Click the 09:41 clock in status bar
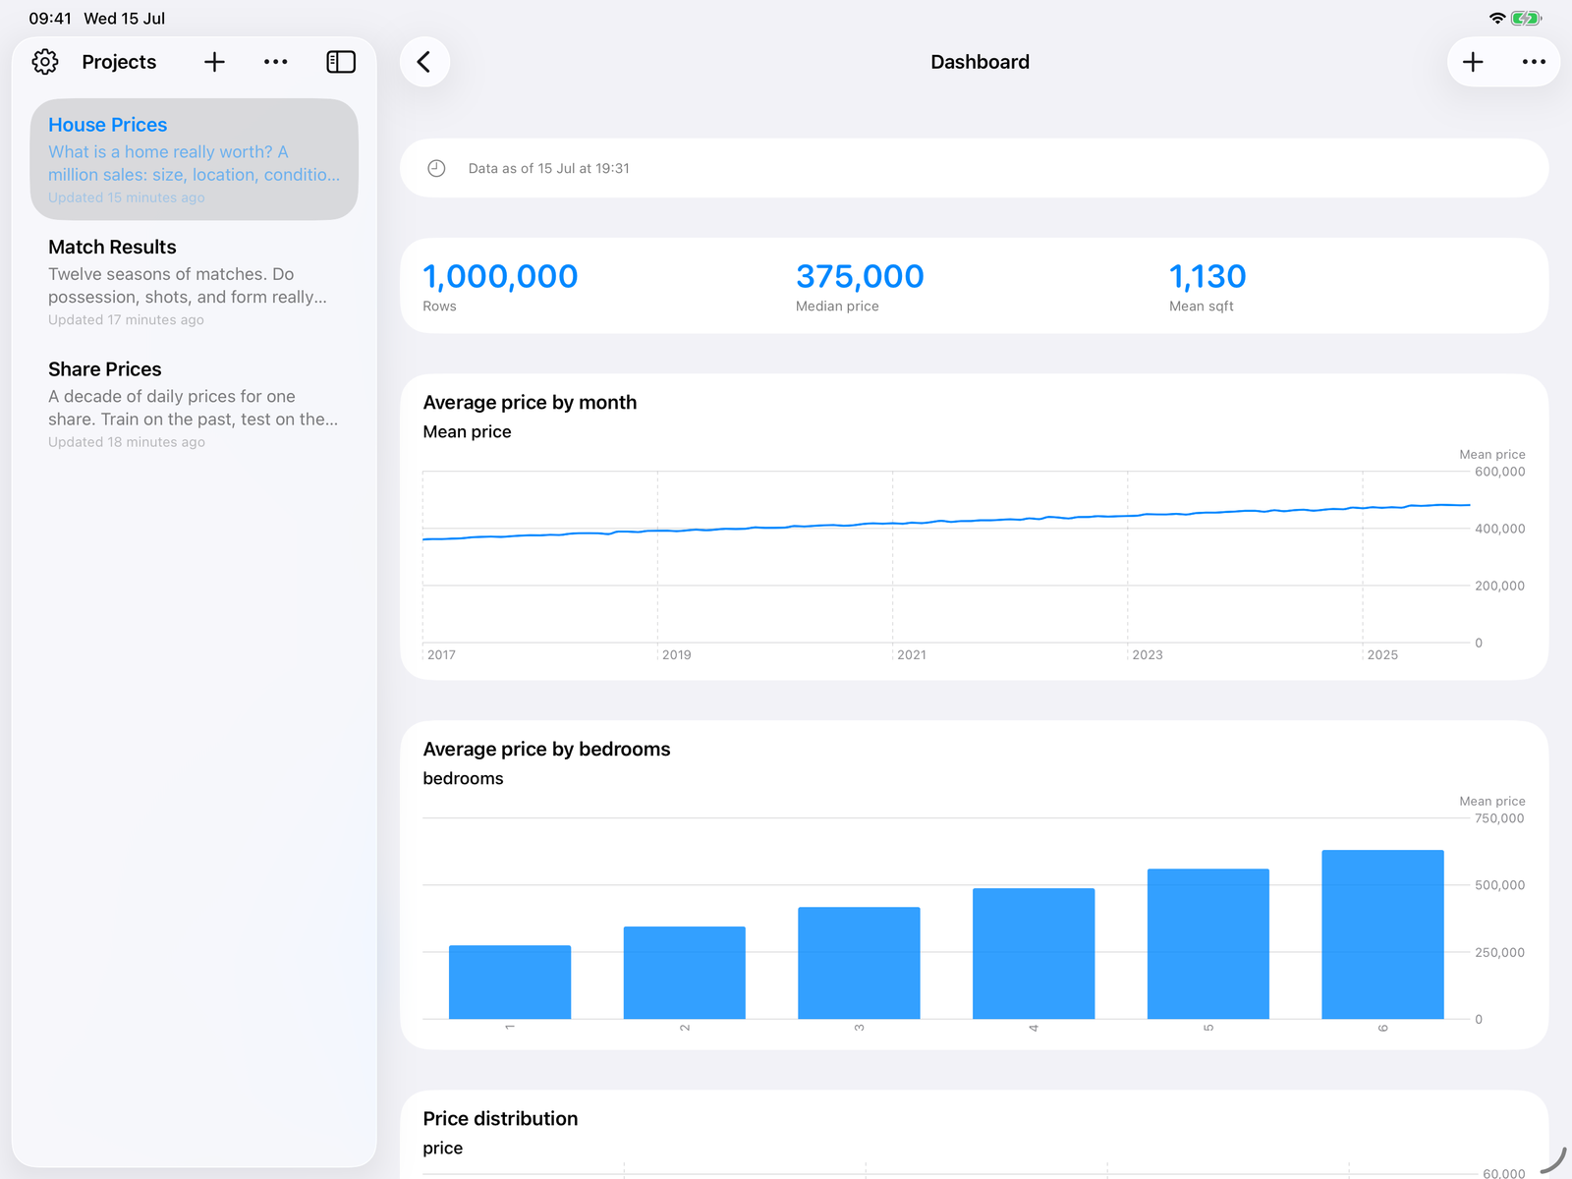 [50, 18]
